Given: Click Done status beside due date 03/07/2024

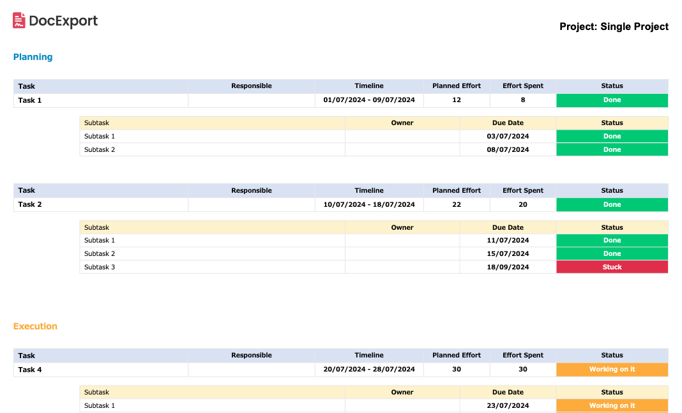Looking at the screenshot, I should pos(612,136).
